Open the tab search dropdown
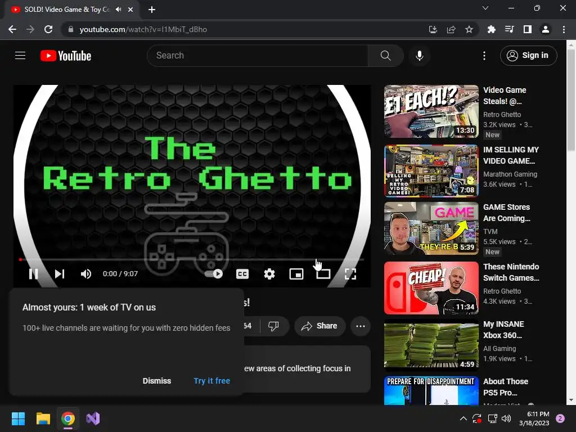576x432 pixels. tap(485, 8)
